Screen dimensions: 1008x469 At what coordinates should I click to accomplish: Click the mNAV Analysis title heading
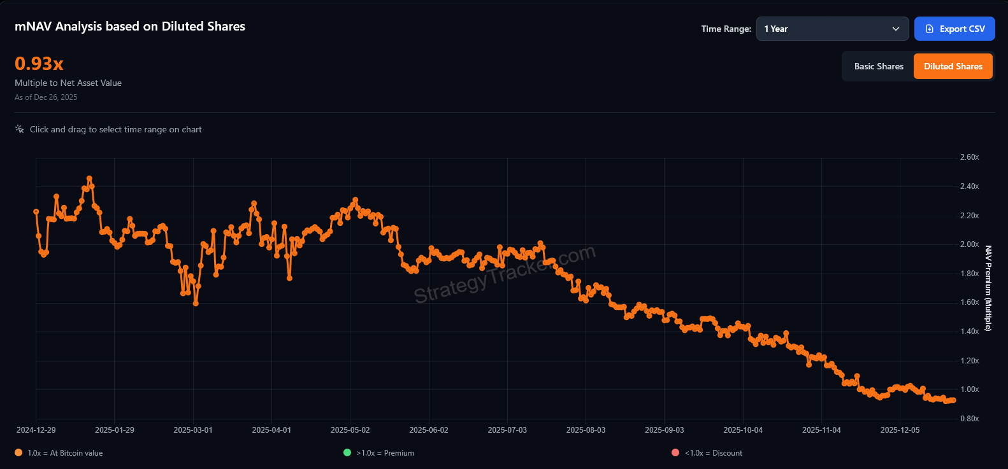point(130,26)
